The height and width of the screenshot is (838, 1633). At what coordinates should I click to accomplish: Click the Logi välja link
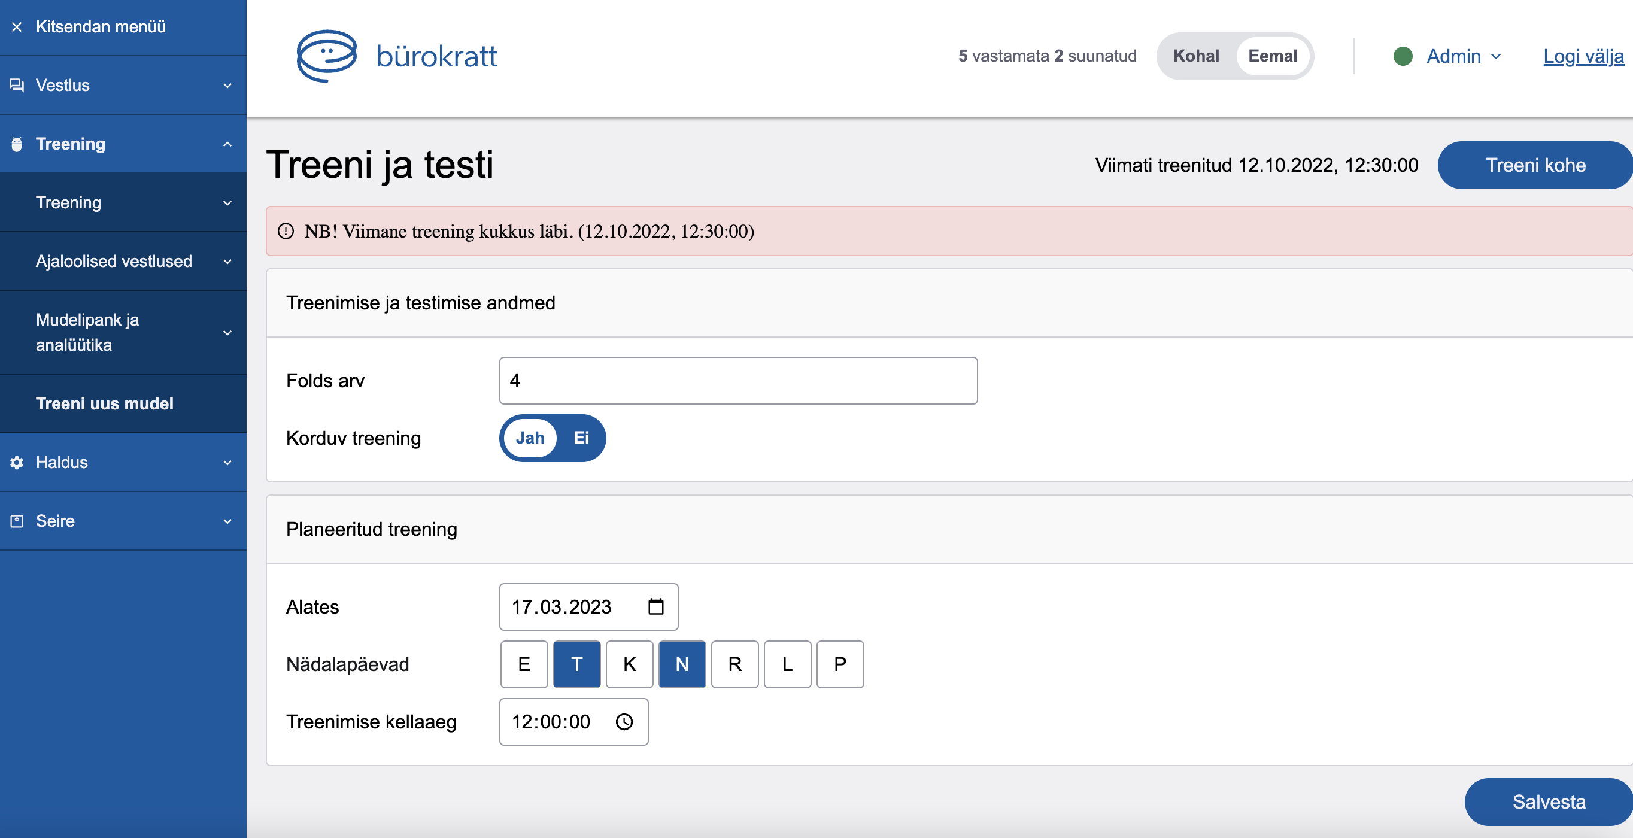[x=1583, y=56]
